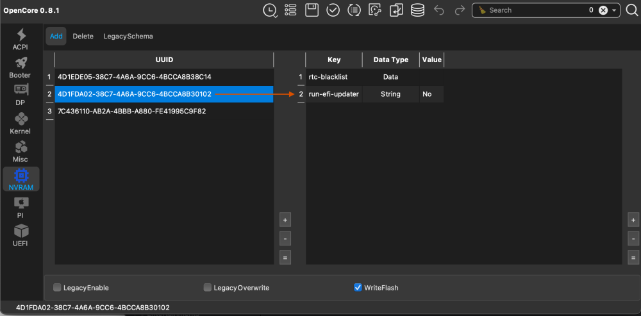The image size is (641, 316).
Task: Save the config with floppy disk icon
Action: pyautogui.click(x=312, y=10)
